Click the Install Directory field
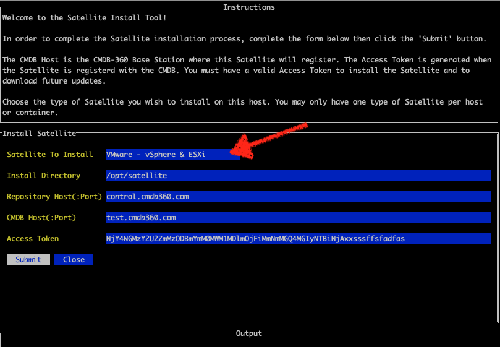 click(299, 176)
